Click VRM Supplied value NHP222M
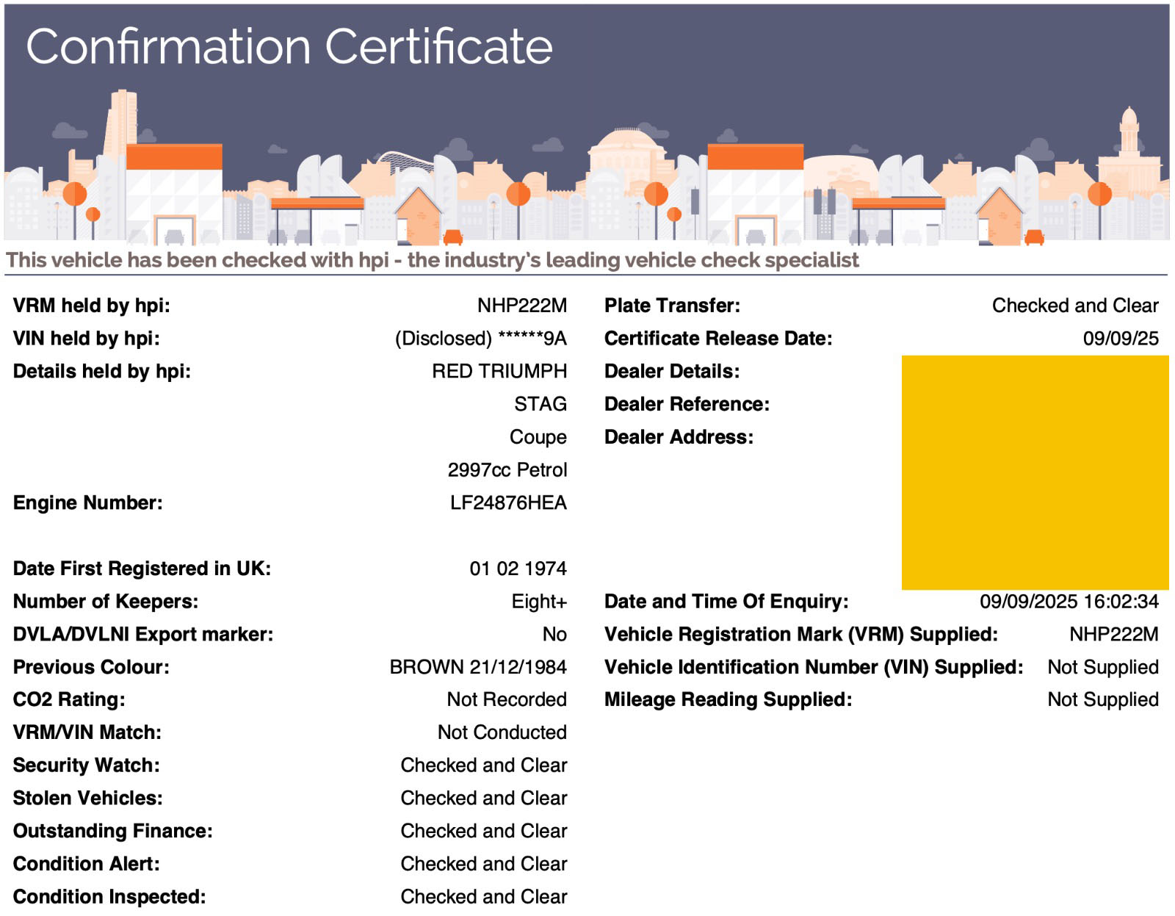Screen dimensions: 1175x916 coord(1114,635)
